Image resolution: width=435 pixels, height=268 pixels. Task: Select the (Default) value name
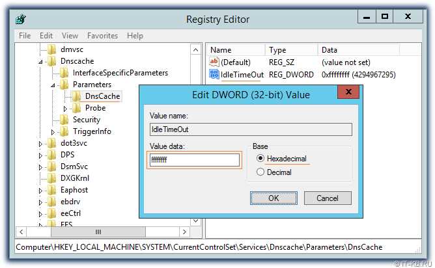coord(236,62)
